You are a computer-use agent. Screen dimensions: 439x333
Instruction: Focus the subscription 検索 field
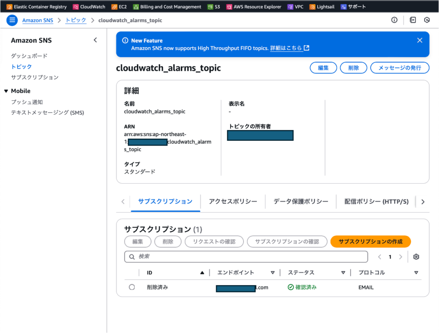(246, 257)
